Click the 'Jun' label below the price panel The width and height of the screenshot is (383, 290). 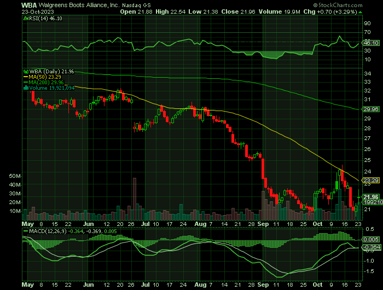click(88, 224)
